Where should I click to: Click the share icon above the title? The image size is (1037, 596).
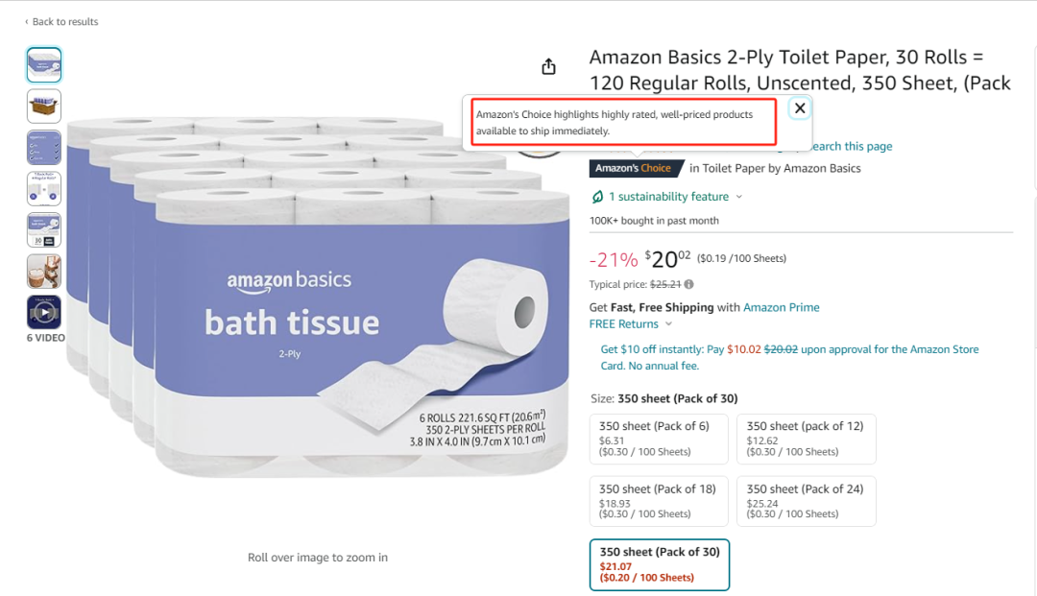[547, 65]
